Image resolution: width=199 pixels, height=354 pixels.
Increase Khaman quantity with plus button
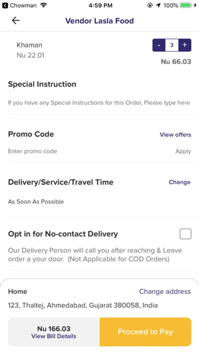[185, 45]
